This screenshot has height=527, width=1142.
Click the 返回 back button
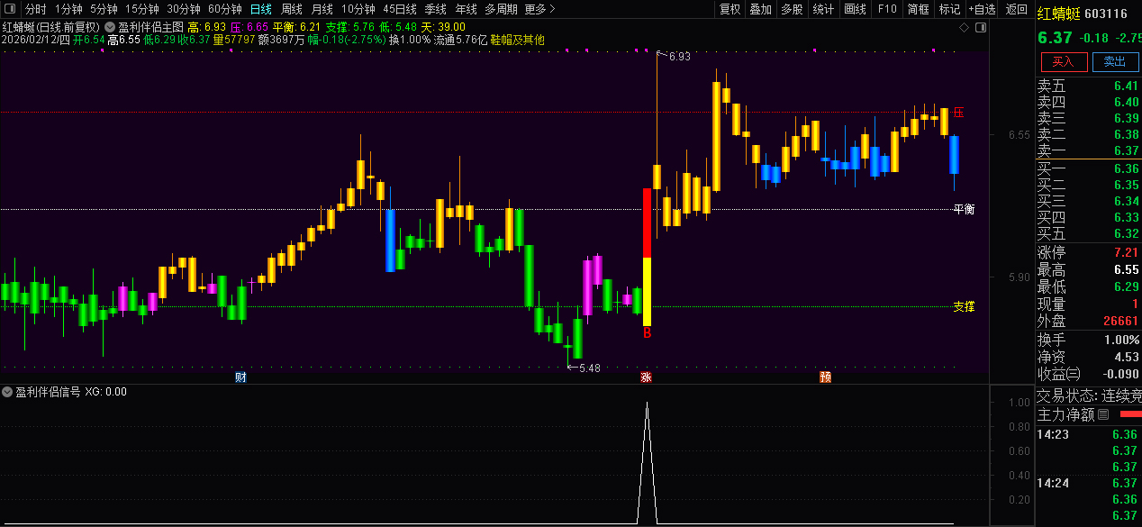[1016, 9]
